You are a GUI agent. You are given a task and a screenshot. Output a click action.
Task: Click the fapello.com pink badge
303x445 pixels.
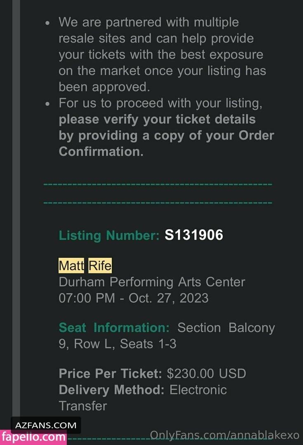[34, 438]
